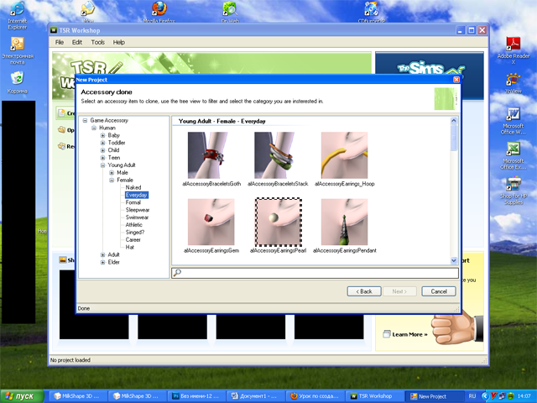Choose the alAccessoryEarringsGem thumbnail
This screenshot has width=537, height=403.
click(x=211, y=222)
